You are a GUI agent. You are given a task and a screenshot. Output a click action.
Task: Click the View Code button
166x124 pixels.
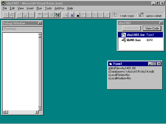point(152,28)
